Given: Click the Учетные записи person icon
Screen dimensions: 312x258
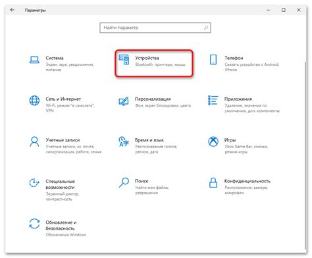Looking at the screenshot, I should click(34, 142).
